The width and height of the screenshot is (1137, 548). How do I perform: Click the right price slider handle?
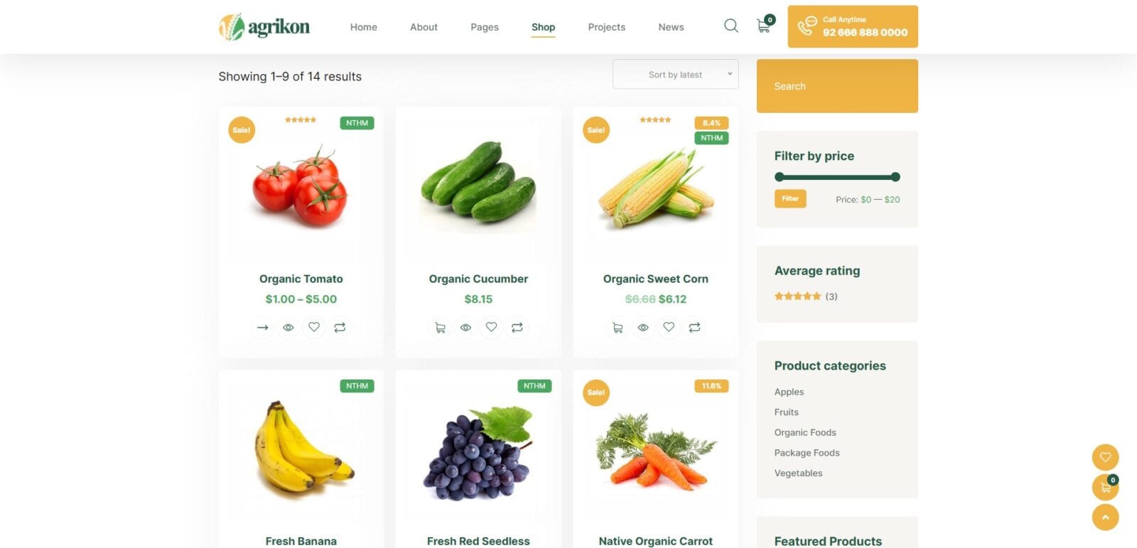click(895, 177)
